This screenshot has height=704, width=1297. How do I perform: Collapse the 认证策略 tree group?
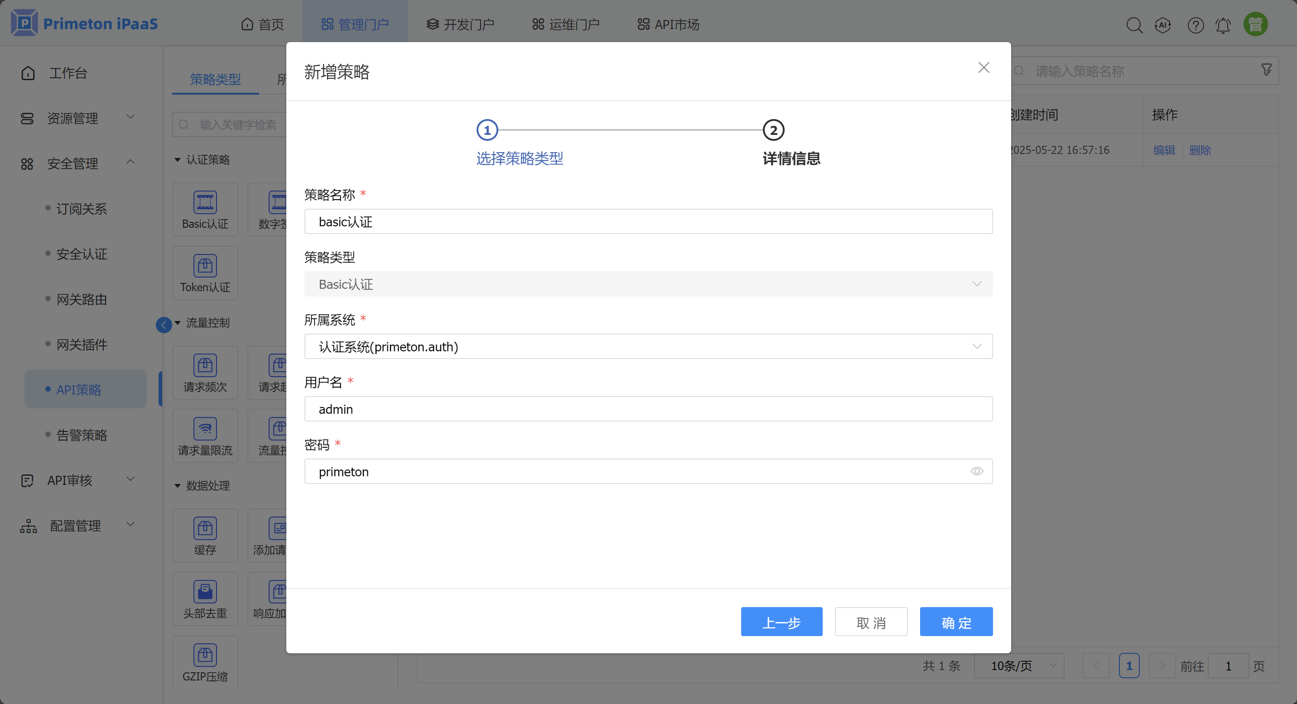tap(177, 160)
